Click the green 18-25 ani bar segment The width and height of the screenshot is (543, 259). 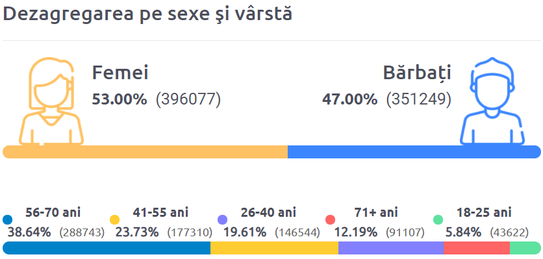(525, 248)
